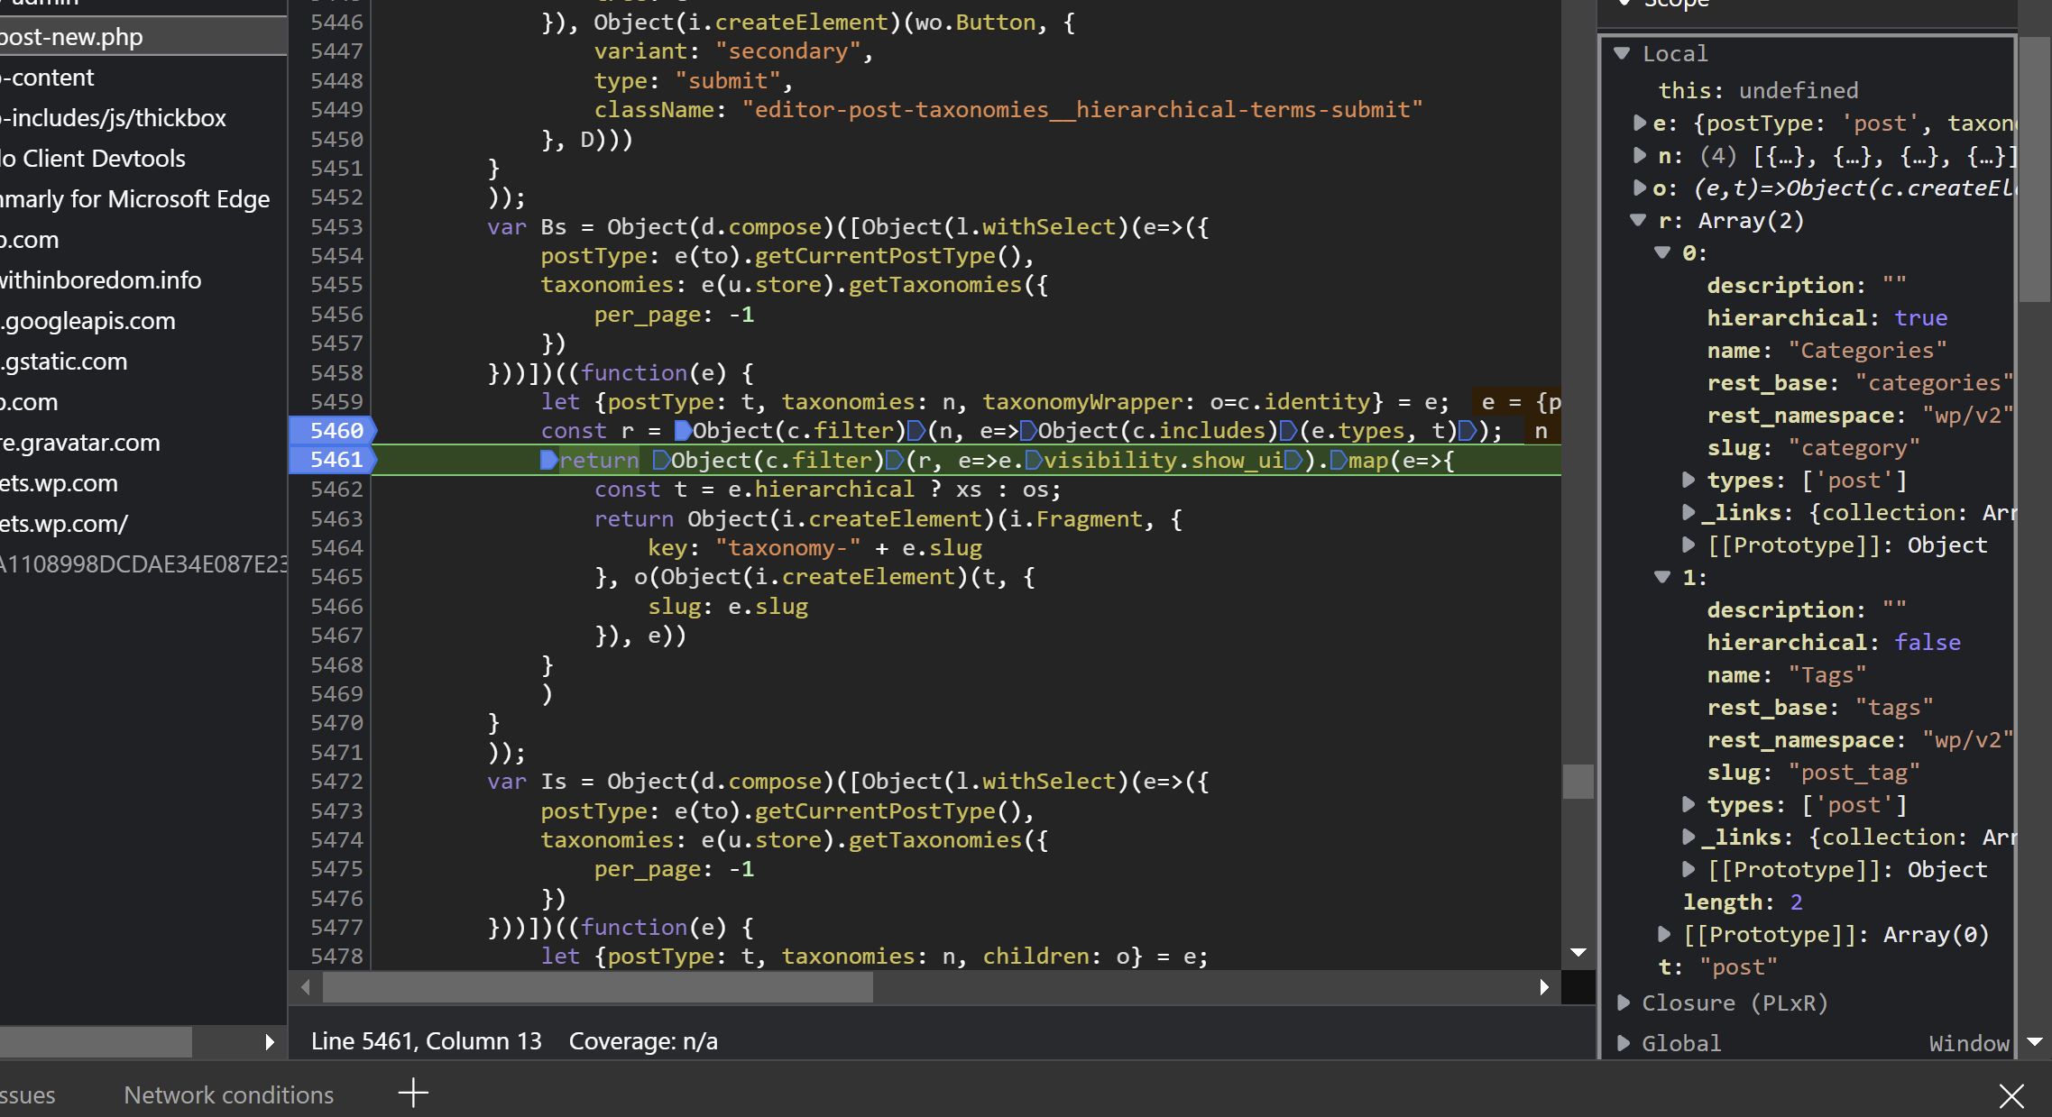Click the down arrow at bottom of editor scrollbar
2052x1117 pixels.
(x=1578, y=952)
